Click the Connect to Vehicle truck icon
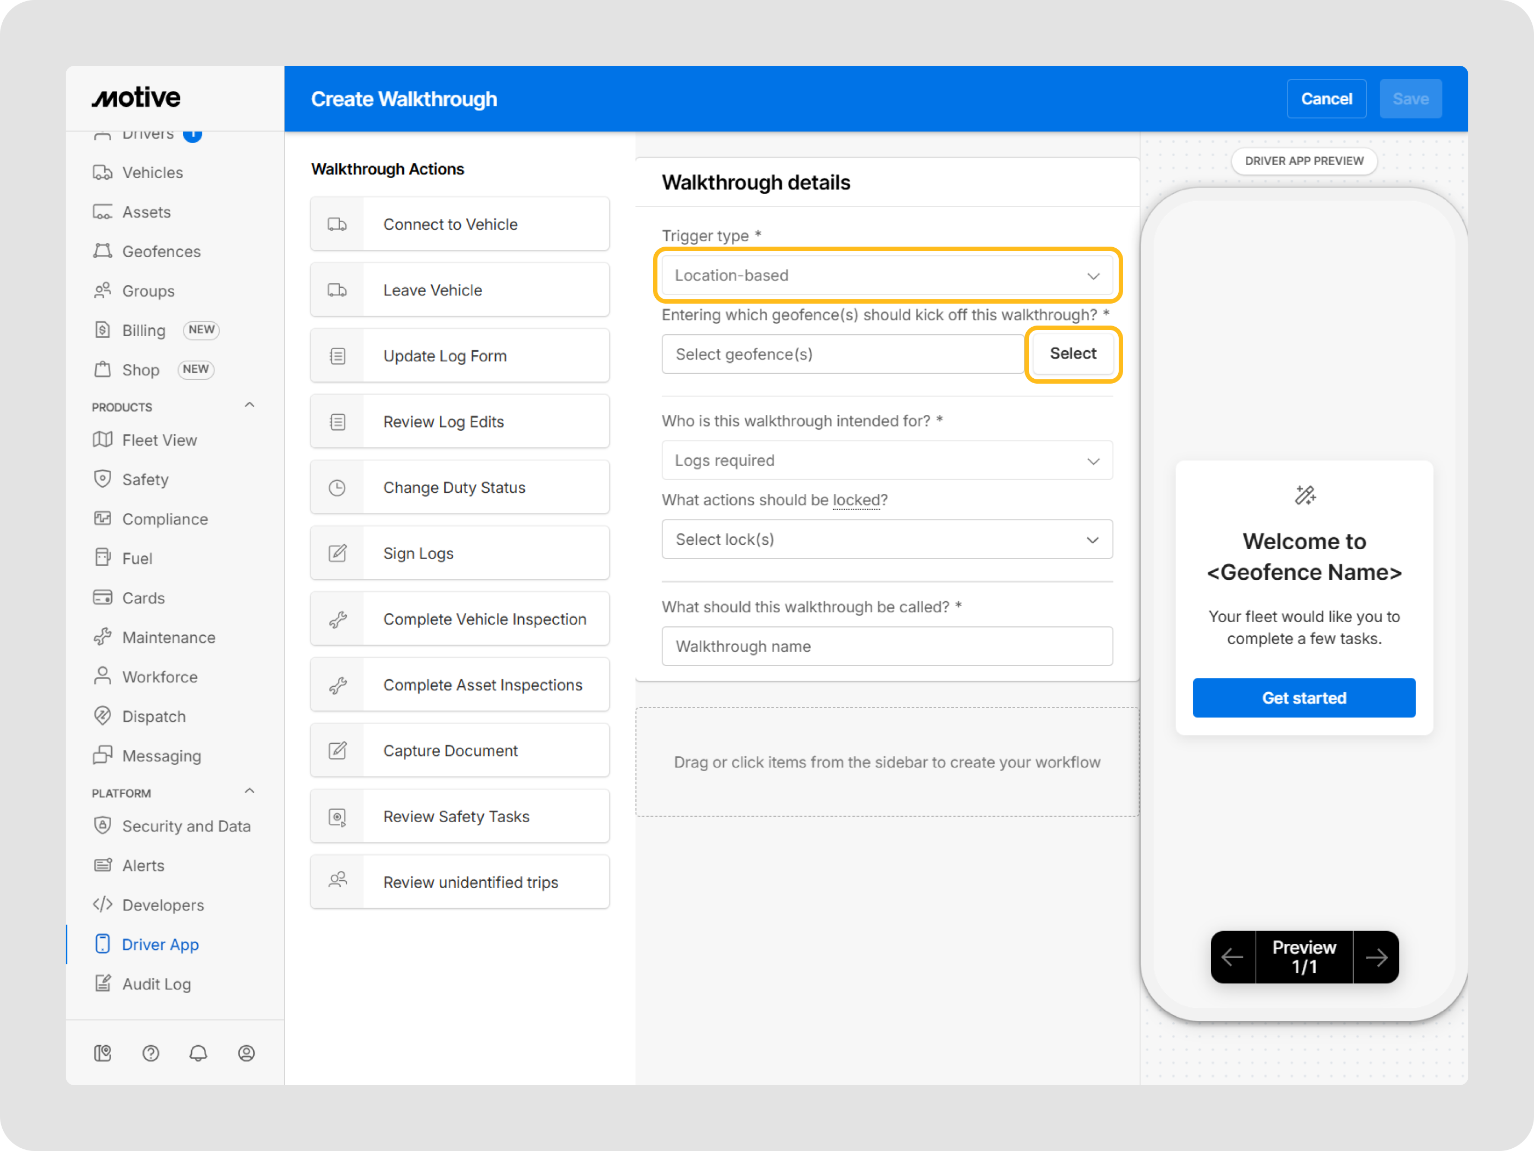This screenshot has height=1151, width=1534. (337, 224)
